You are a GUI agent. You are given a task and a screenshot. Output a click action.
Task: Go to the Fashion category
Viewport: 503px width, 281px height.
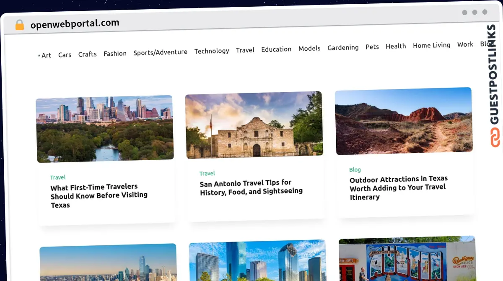115,53
